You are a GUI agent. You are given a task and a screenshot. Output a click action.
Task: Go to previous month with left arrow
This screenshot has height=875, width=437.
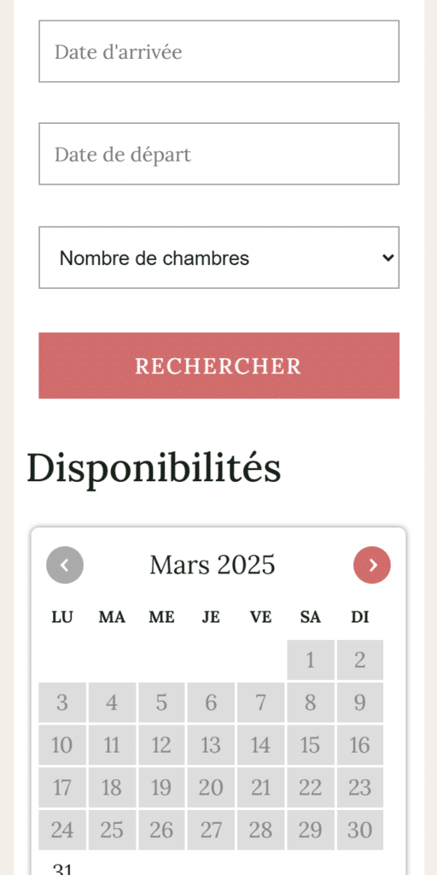coord(65,565)
